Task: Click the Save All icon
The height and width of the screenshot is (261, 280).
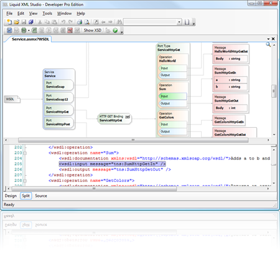Action: pos(31,22)
